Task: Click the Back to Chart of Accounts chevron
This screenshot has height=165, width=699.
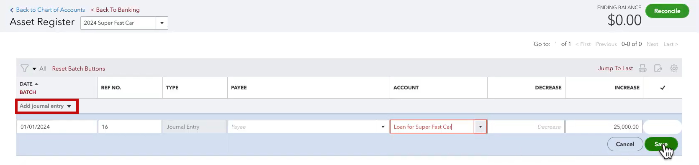Action: [x=12, y=10]
